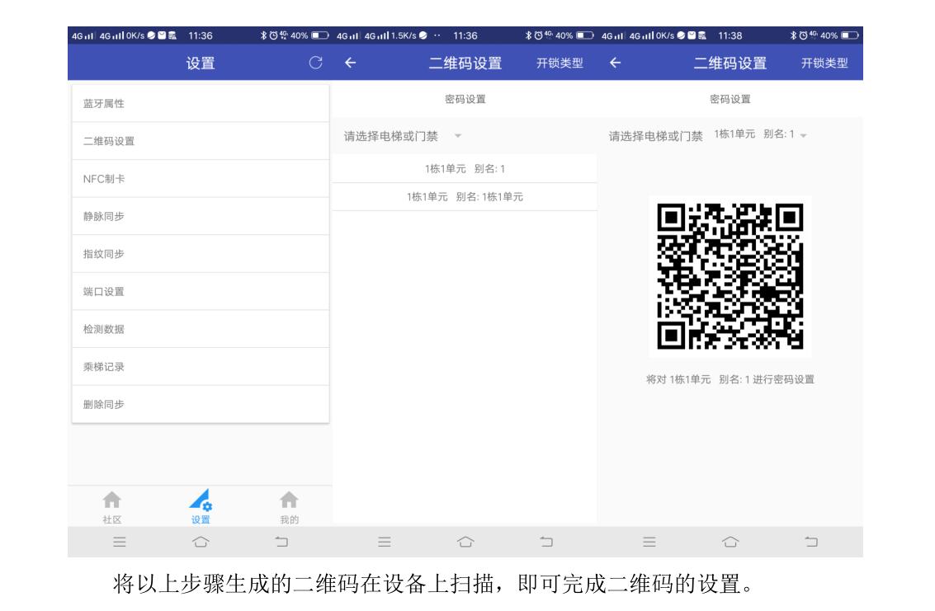
Task: Tap Android home key on middle phone
Action: 465,542
